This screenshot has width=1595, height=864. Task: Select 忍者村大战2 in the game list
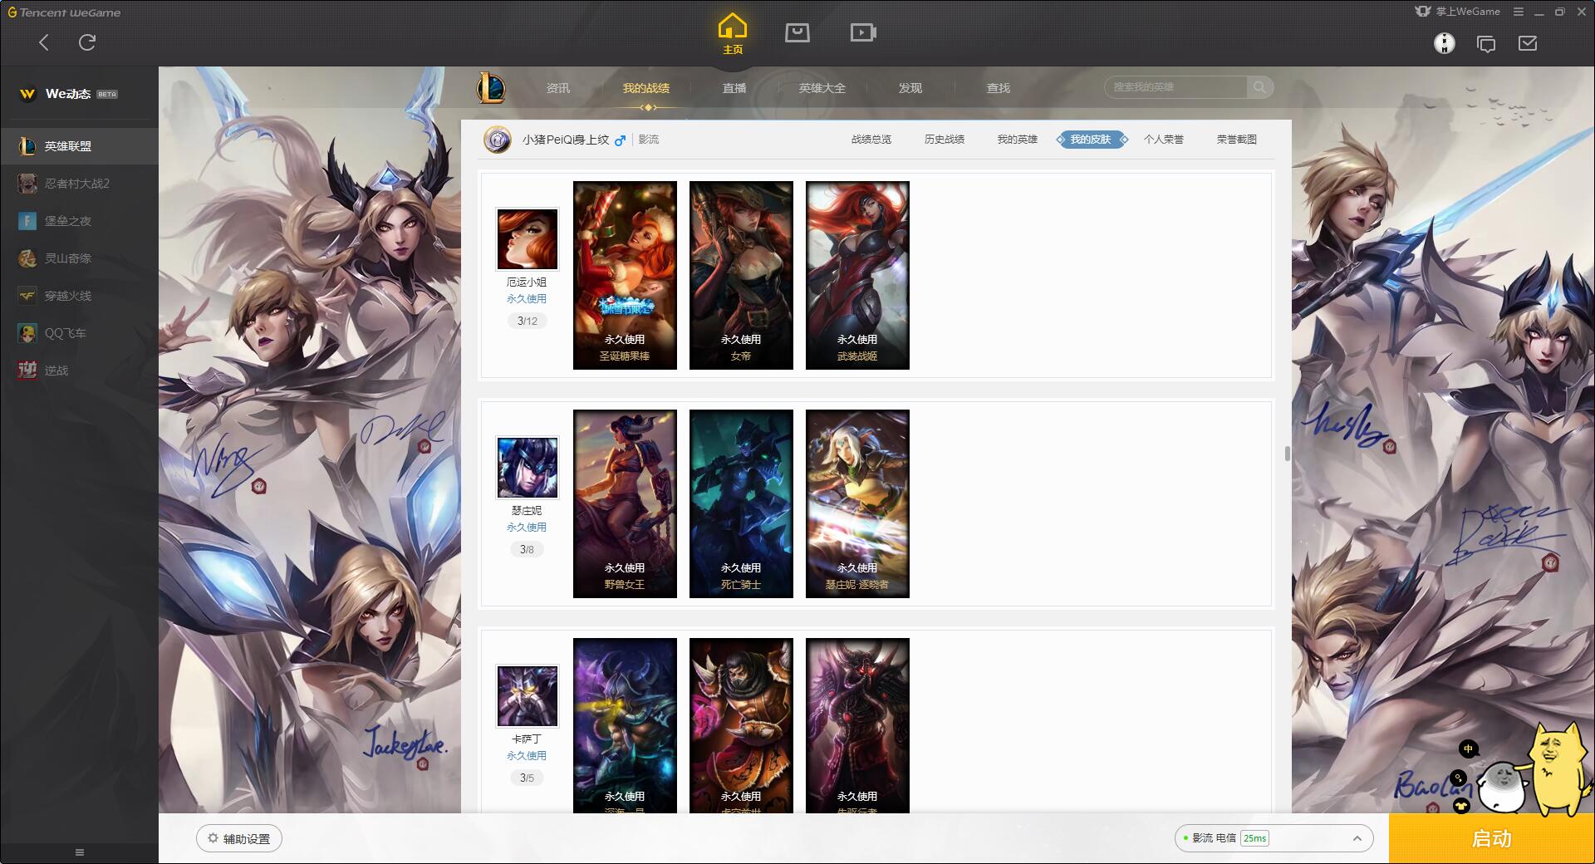pos(79,184)
